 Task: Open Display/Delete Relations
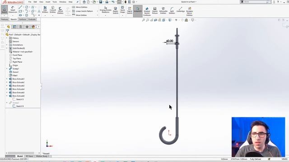106,9
